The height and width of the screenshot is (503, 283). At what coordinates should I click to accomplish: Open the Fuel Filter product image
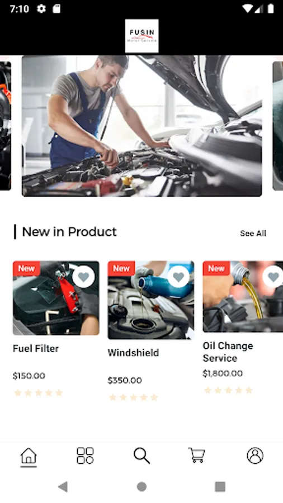(x=56, y=298)
